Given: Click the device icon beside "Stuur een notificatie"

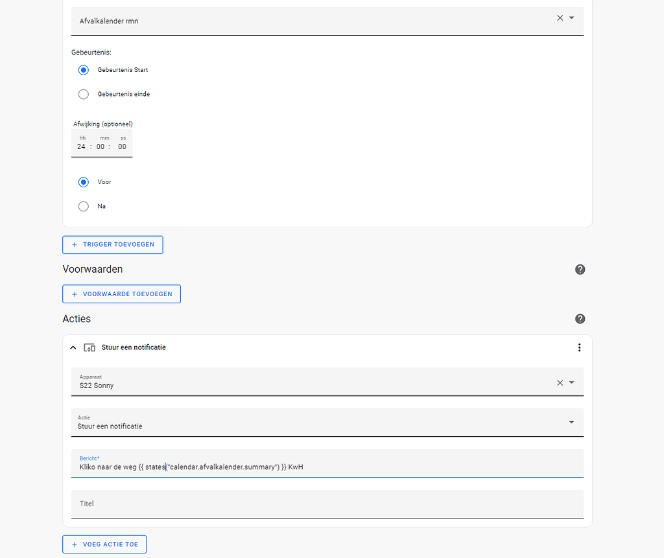Looking at the screenshot, I should tap(89, 347).
